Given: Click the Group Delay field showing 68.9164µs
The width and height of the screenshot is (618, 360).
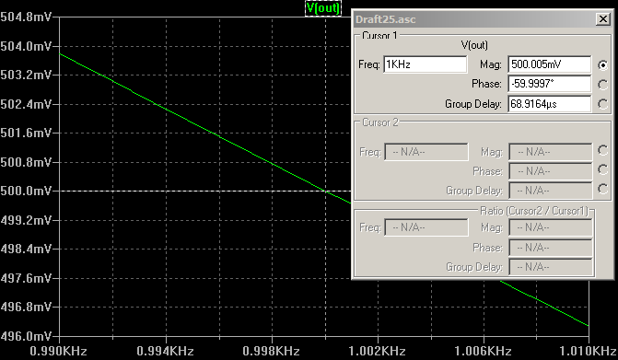Looking at the screenshot, I should tap(550, 104).
